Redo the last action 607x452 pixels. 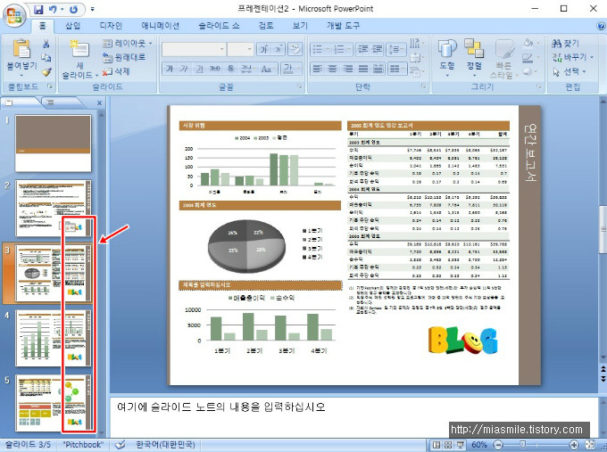click(x=73, y=9)
